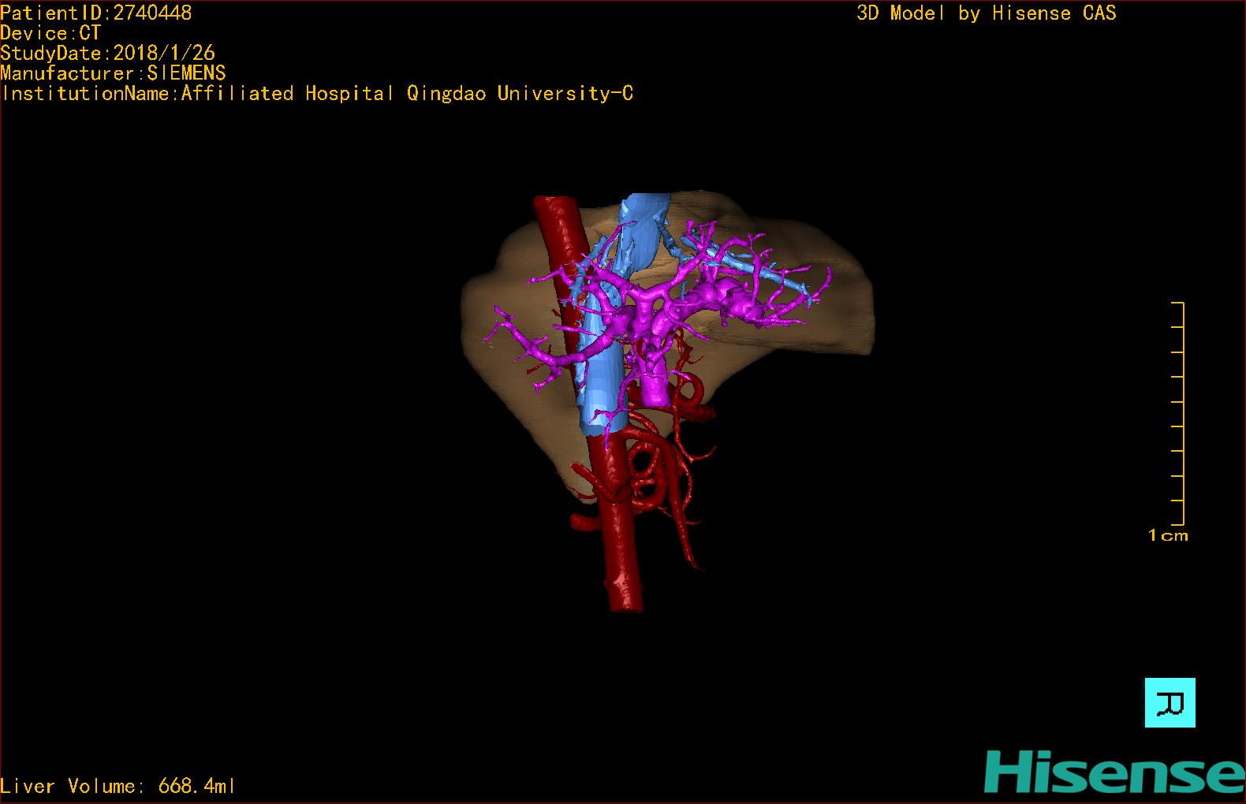Click the StudyDate:2018/1/26 text
1246x804 pixels.
pyautogui.click(x=108, y=53)
